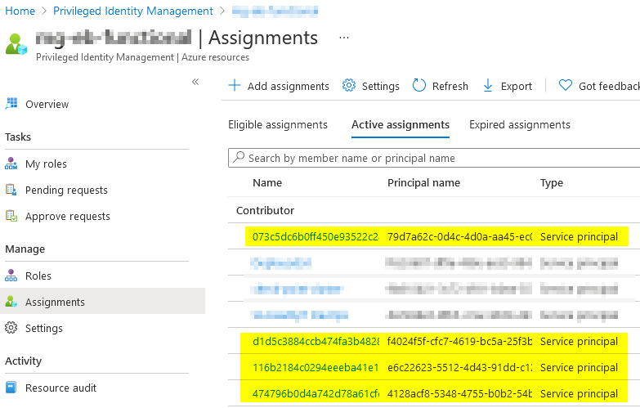Image resolution: width=640 pixels, height=408 pixels.
Task: Click the Settings gear icon in toolbar
Action: tap(349, 85)
